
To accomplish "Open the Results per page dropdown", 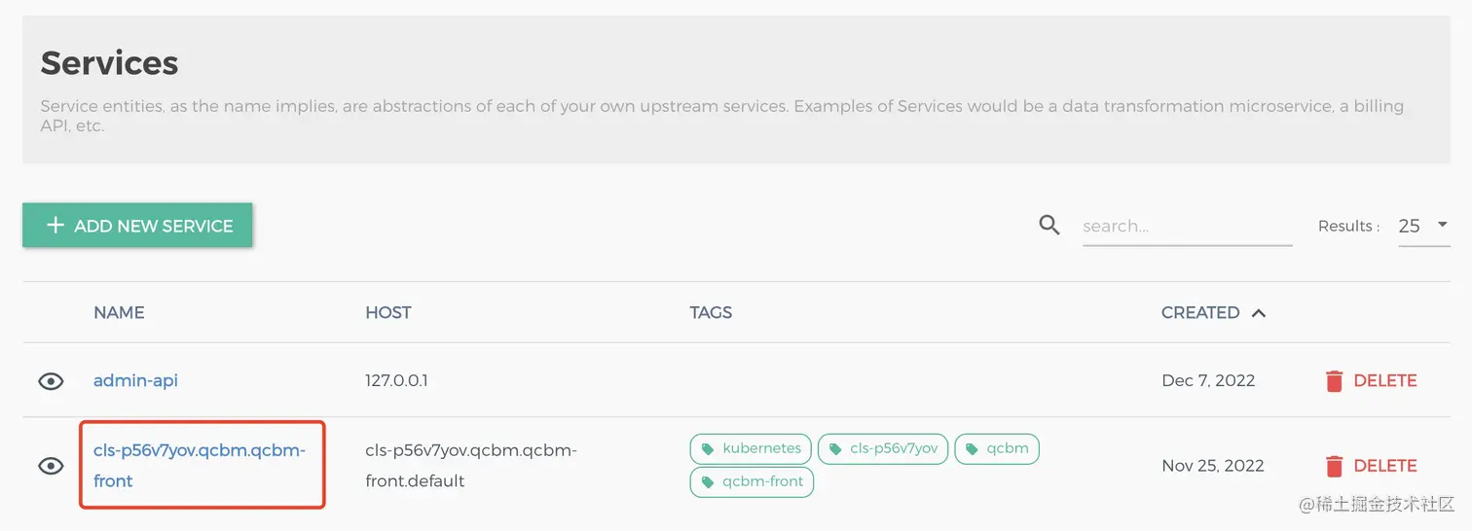I will (x=1423, y=226).
